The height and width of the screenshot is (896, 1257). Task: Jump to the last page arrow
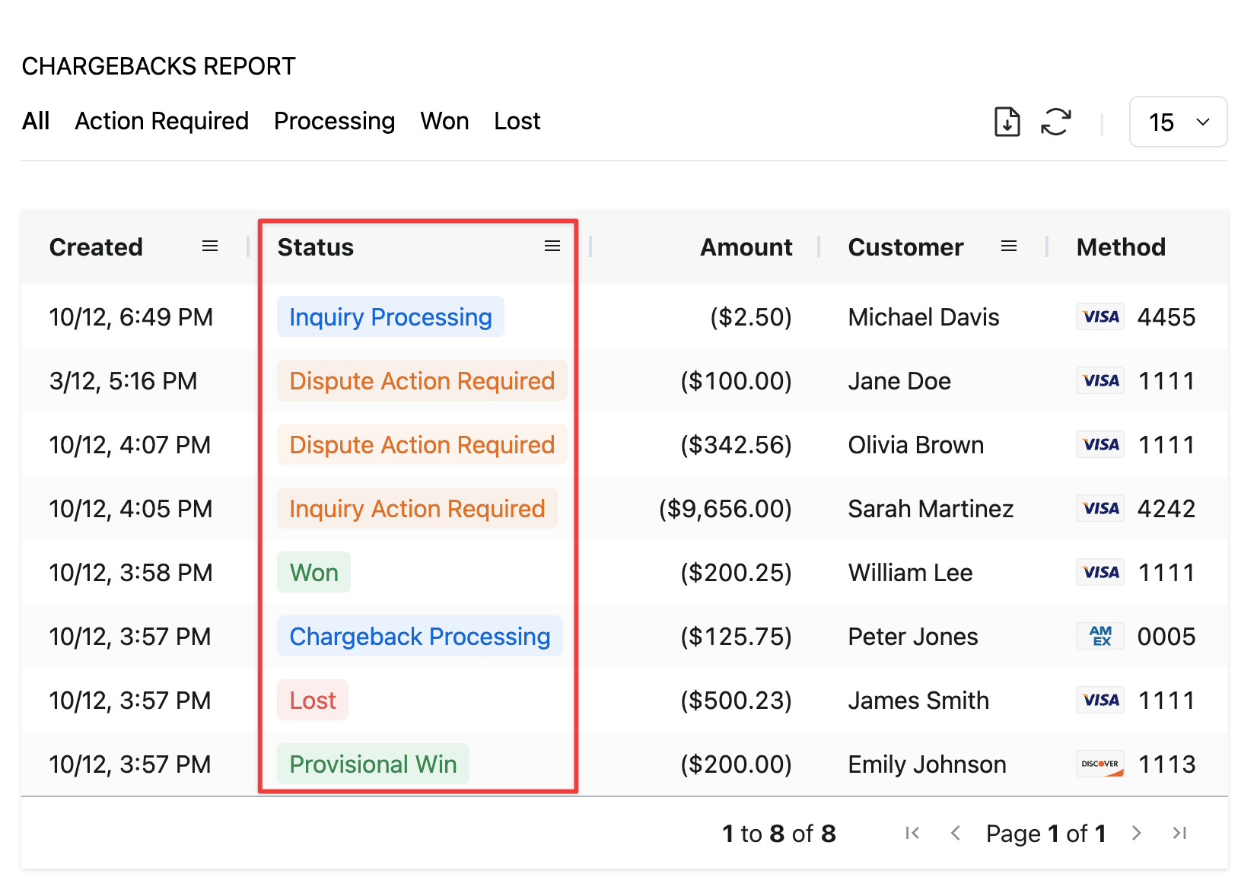click(x=1179, y=834)
